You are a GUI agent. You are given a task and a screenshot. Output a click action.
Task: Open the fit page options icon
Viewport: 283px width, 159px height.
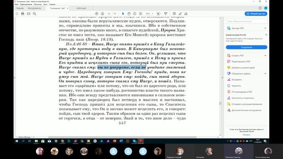[159, 14]
